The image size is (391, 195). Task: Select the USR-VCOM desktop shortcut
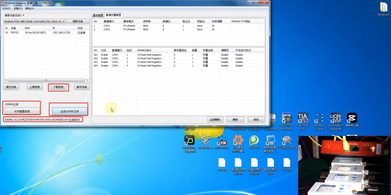coord(287,143)
